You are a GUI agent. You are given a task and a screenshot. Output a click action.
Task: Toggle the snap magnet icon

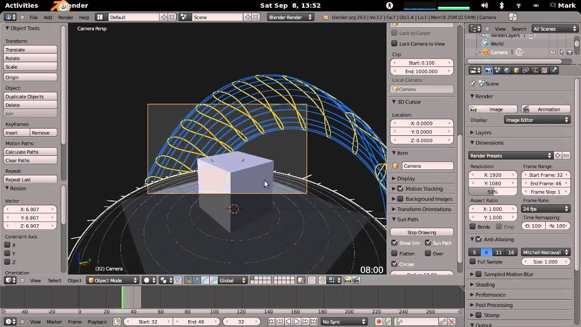pyautogui.click(x=322, y=280)
